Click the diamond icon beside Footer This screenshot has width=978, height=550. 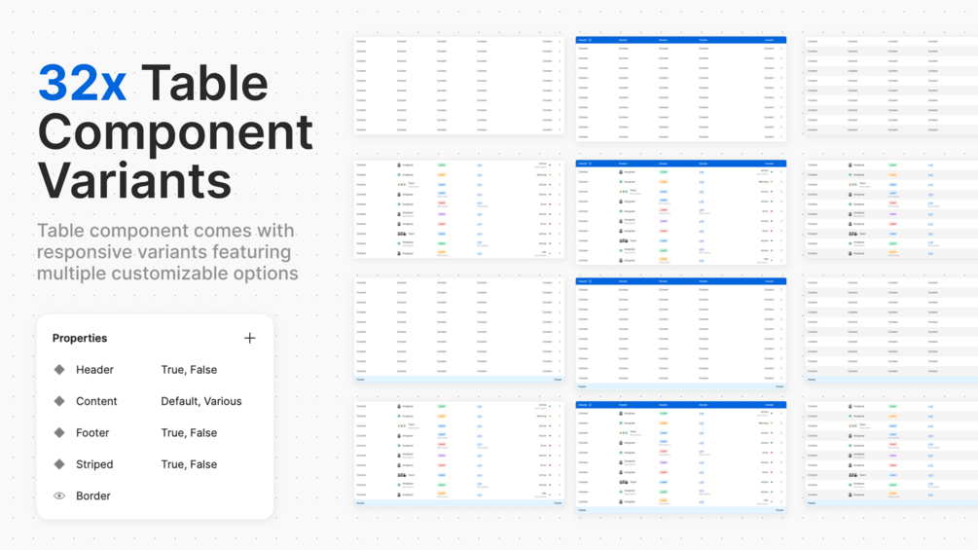59,432
